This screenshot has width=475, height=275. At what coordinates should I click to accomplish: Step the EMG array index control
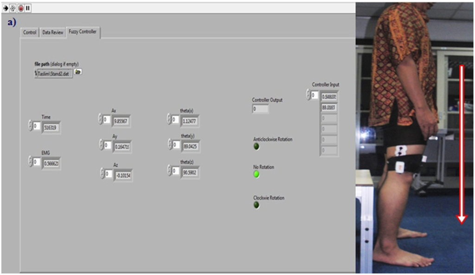tap(30, 162)
